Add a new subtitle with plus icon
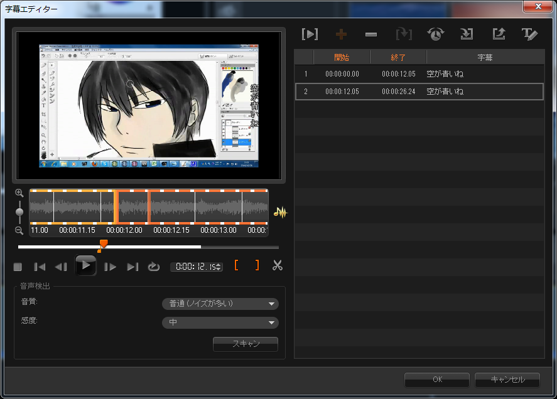557x399 pixels. tap(341, 34)
